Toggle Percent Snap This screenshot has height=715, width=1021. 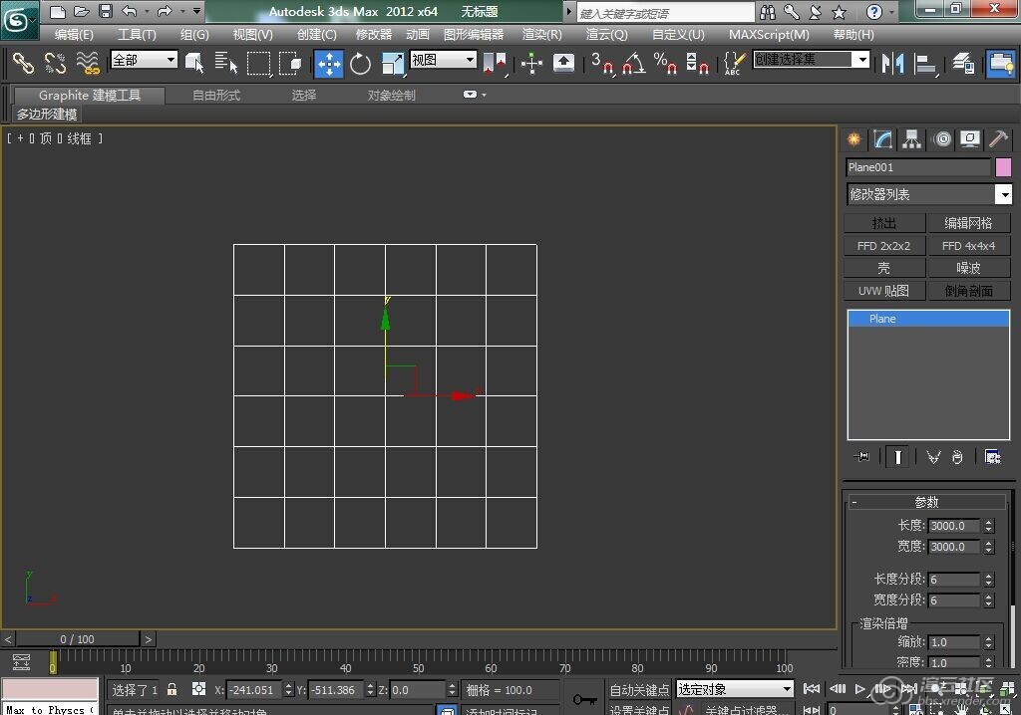tap(665, 63)
